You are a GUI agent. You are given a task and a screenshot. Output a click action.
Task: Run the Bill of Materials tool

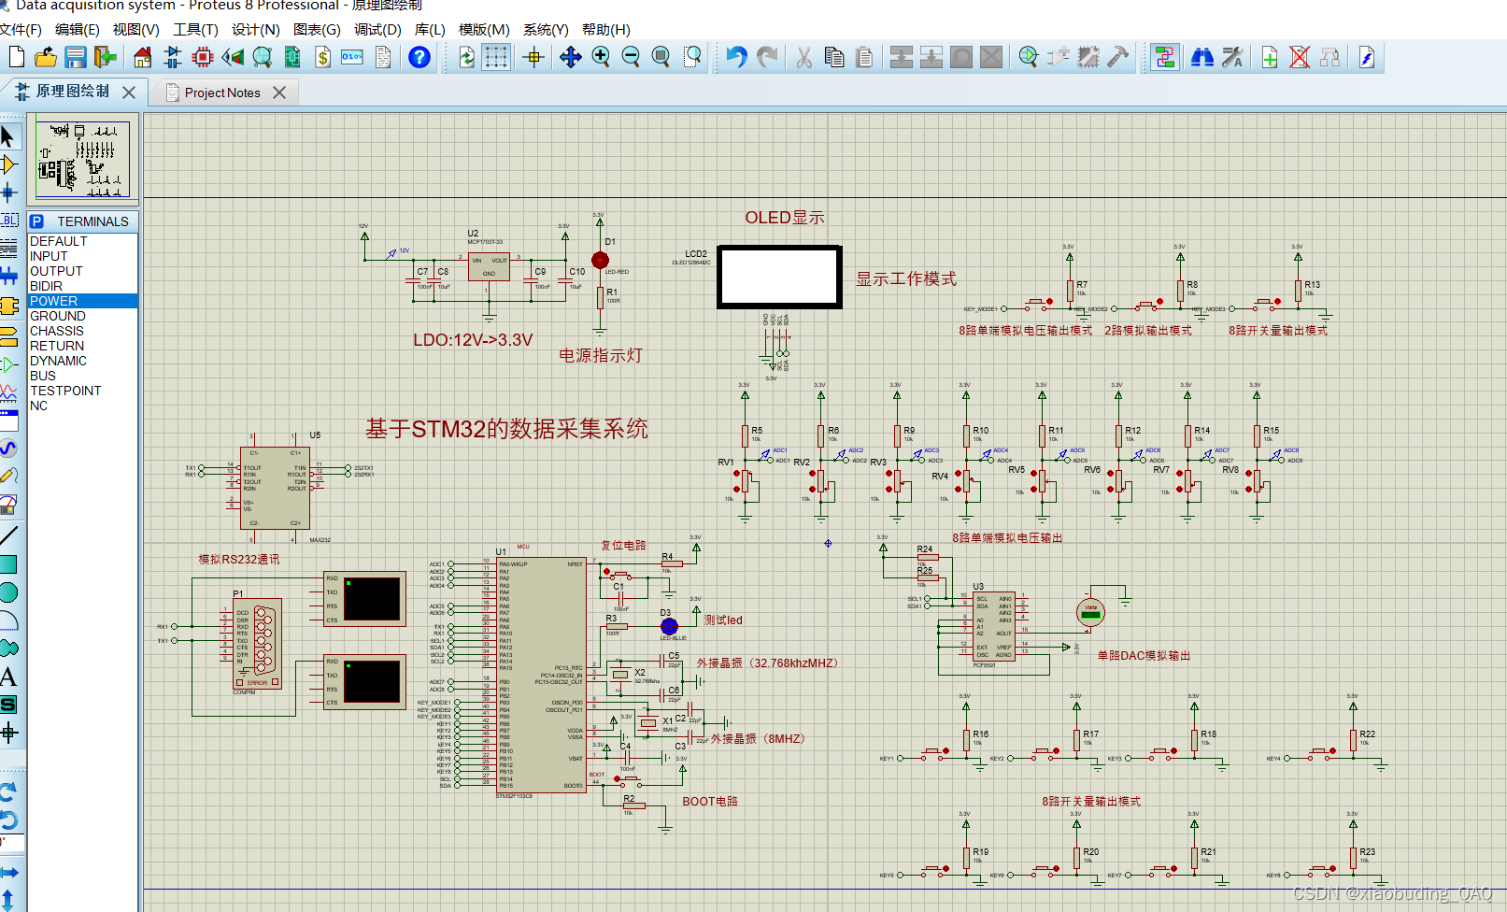[x=322, y=57]
